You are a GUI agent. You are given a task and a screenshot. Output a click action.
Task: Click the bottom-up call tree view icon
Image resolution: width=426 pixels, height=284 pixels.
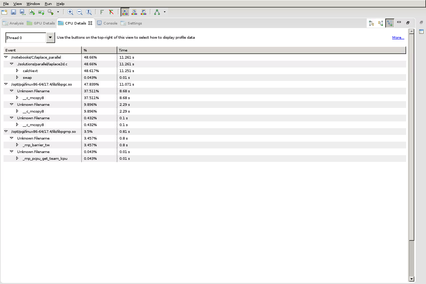pos(381,23)
